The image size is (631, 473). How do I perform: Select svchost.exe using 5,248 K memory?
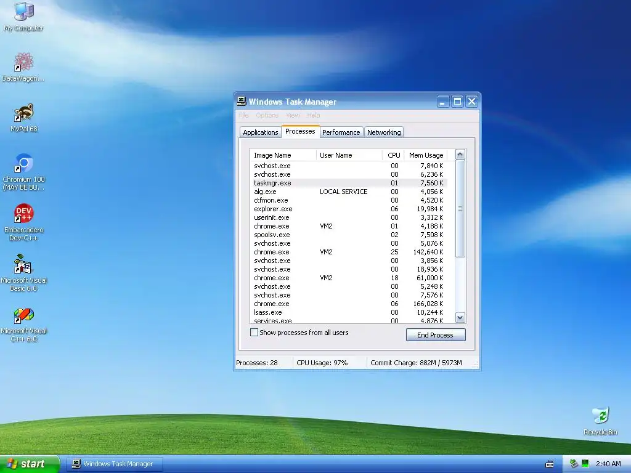(349, 287)
